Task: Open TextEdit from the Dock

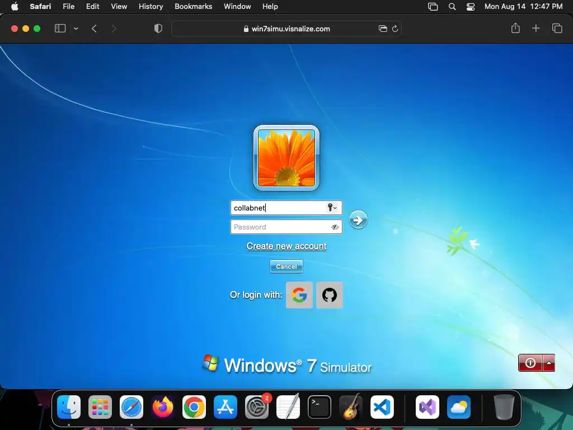Action: click(x=288, y=407)
